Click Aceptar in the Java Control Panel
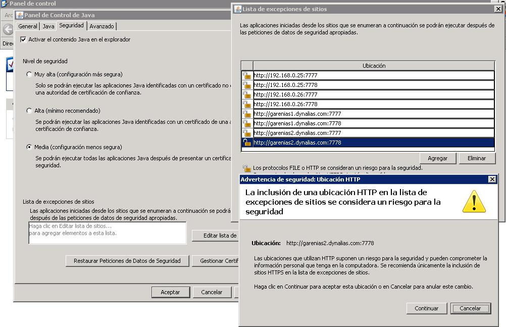 (170, 292)
